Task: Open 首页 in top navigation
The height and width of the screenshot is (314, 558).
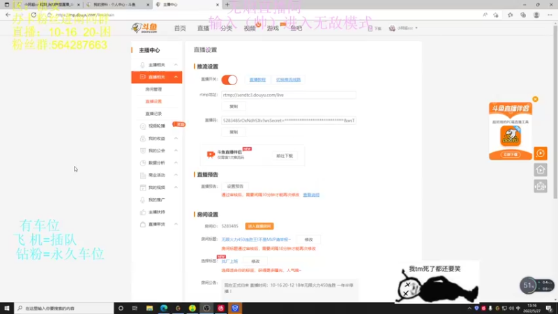Action: (180, 28)
